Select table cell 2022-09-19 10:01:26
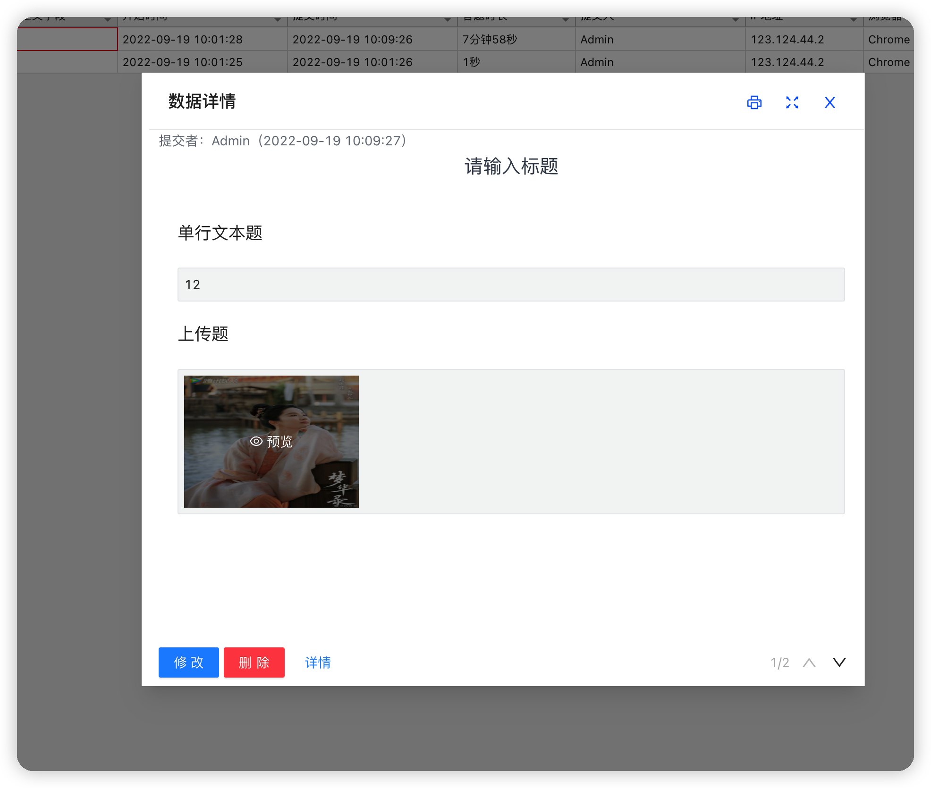This screenshot has width=931, height=788. tap(372, 62)
